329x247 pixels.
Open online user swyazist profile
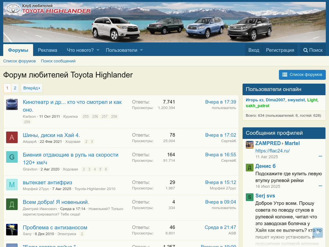coord(296,100)
